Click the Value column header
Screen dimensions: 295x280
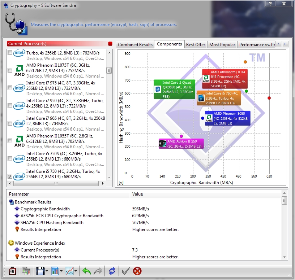206,194
